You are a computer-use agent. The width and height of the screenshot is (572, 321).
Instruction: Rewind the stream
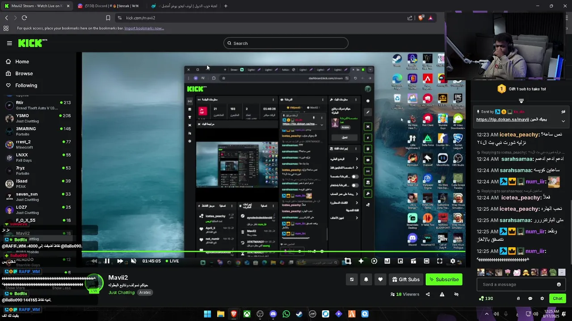[94, 261]
